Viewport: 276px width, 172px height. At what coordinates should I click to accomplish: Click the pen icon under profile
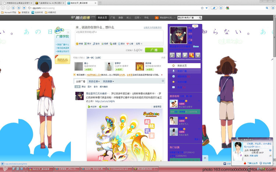point(185,55)
